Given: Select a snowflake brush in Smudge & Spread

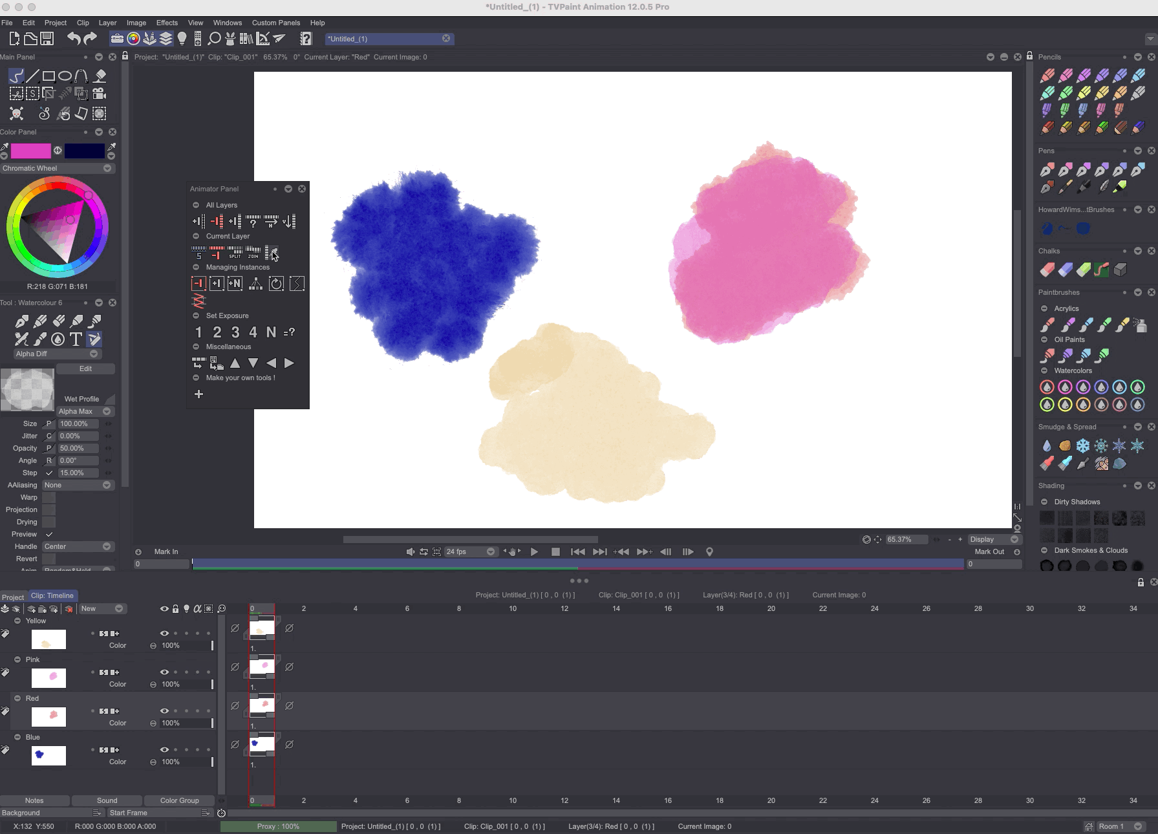Looking at the screenshot, I should coord(1083,446).
